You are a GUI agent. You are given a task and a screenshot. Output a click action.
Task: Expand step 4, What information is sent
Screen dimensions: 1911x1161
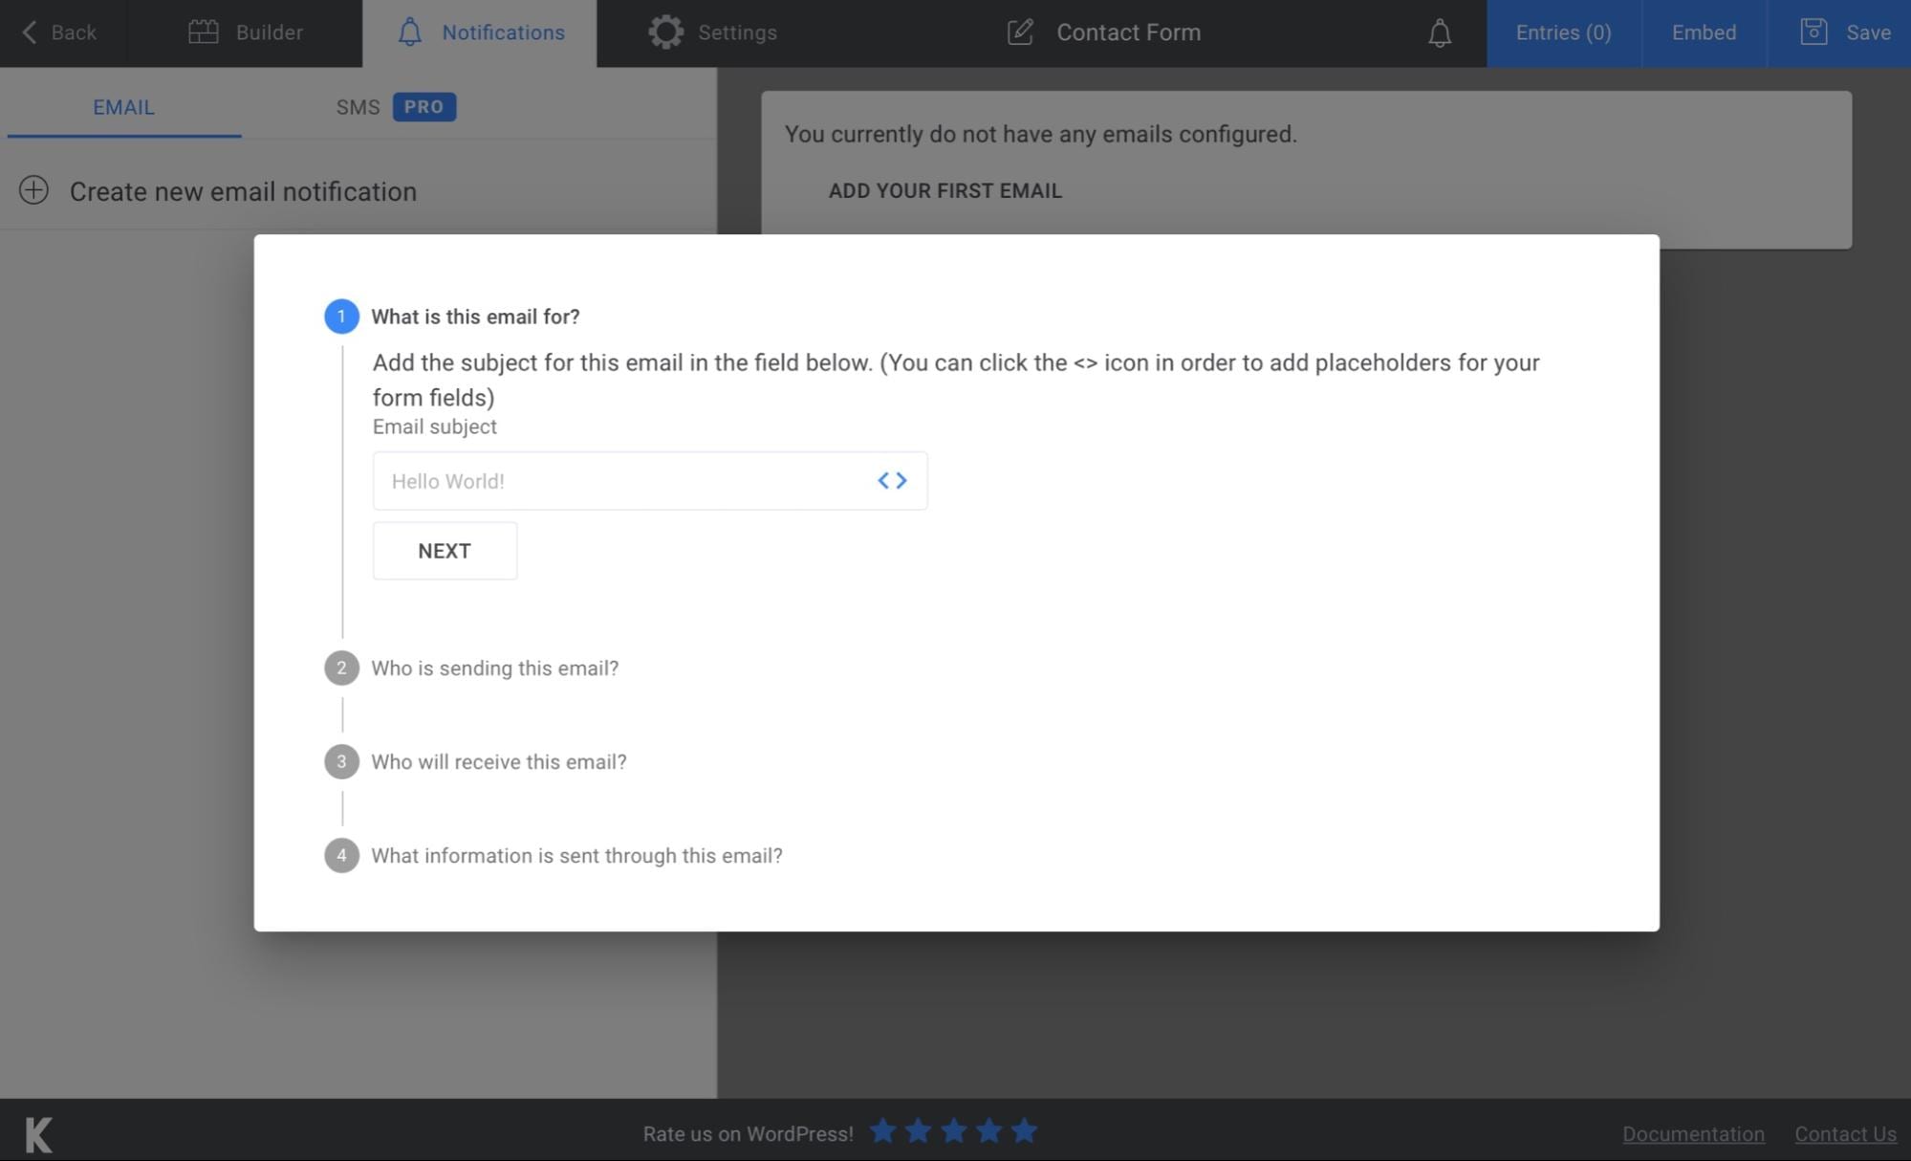(x=576, y=855)
